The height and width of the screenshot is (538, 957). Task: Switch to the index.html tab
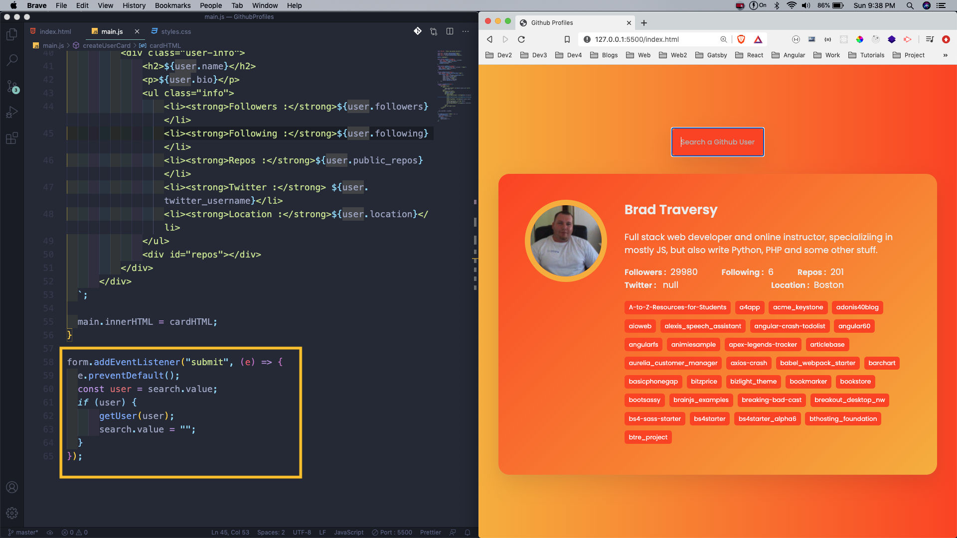[51, 31]
